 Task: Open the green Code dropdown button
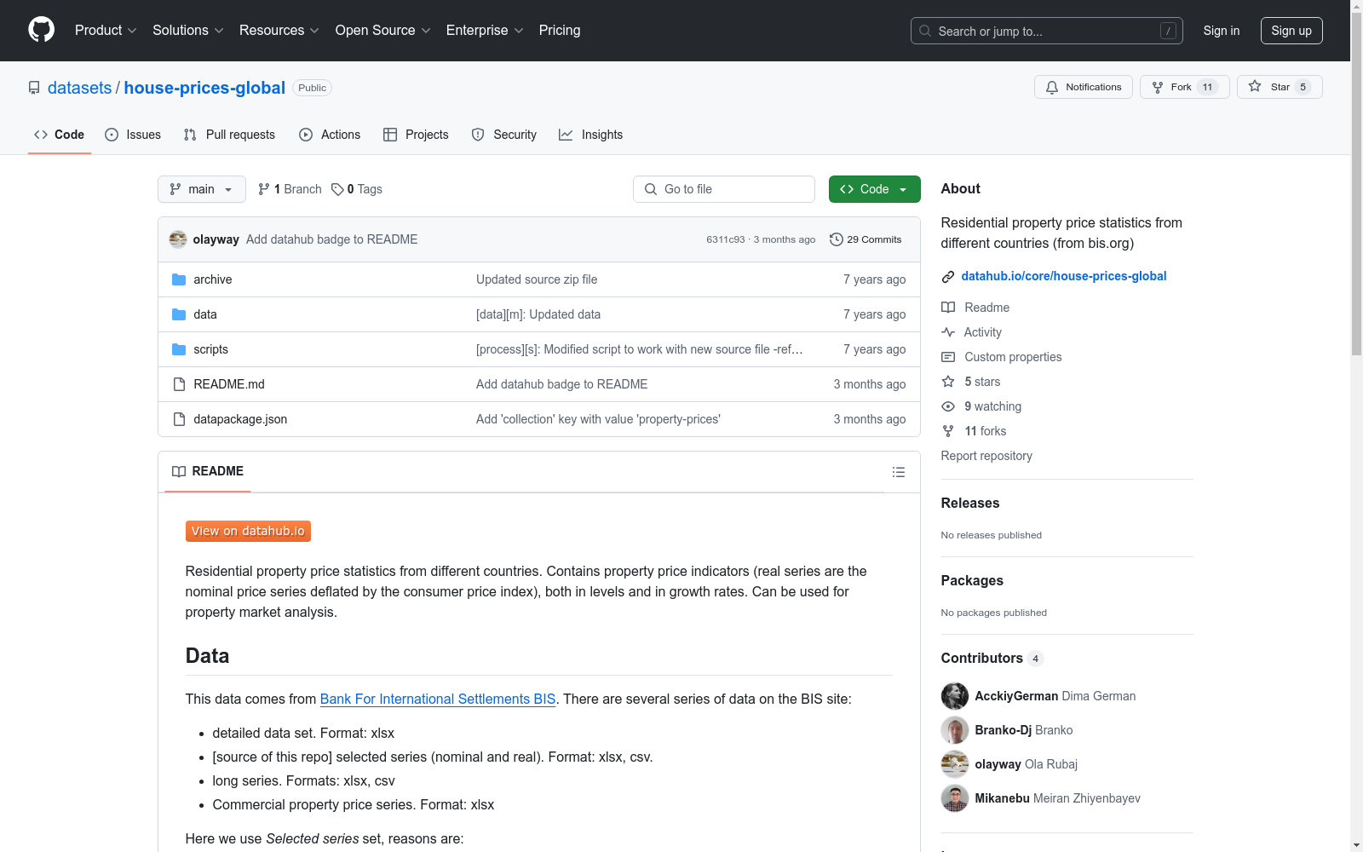click(x=874, y=189)
